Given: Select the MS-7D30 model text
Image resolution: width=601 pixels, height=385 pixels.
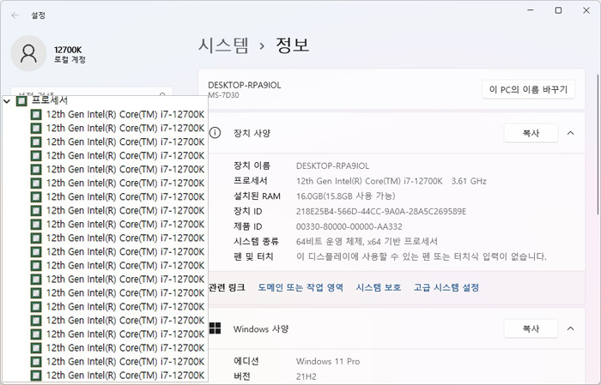Looking at the screenshot, I should pyautogui.click(x=223, y=95).
